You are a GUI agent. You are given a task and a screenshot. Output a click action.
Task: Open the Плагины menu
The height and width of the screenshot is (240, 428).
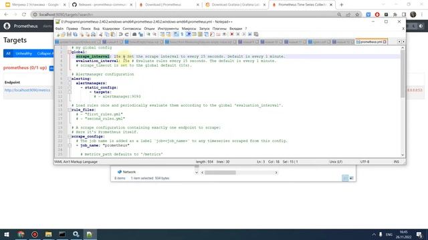pyautogui.click(x=219, y=29)
